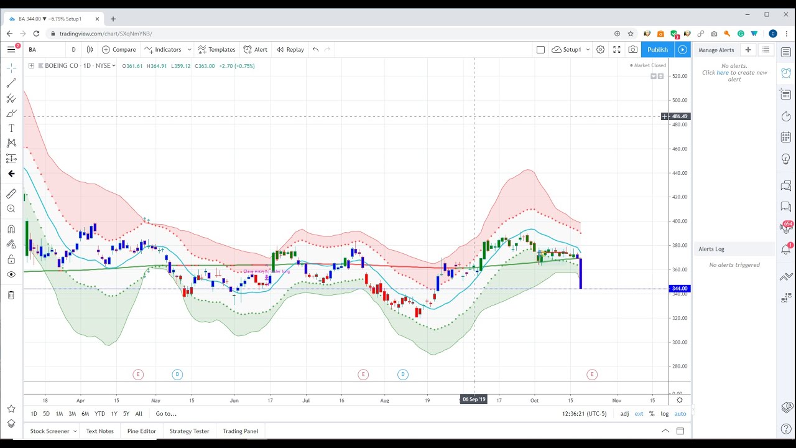
Task: Open the candlestick chart style selector
Action: click(x=90, y=50)
